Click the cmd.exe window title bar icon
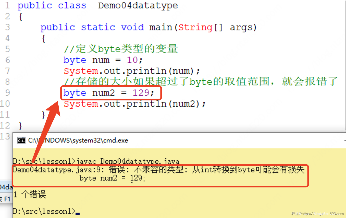The width and height of the screenshot is (346, 218). pos(21,140)
